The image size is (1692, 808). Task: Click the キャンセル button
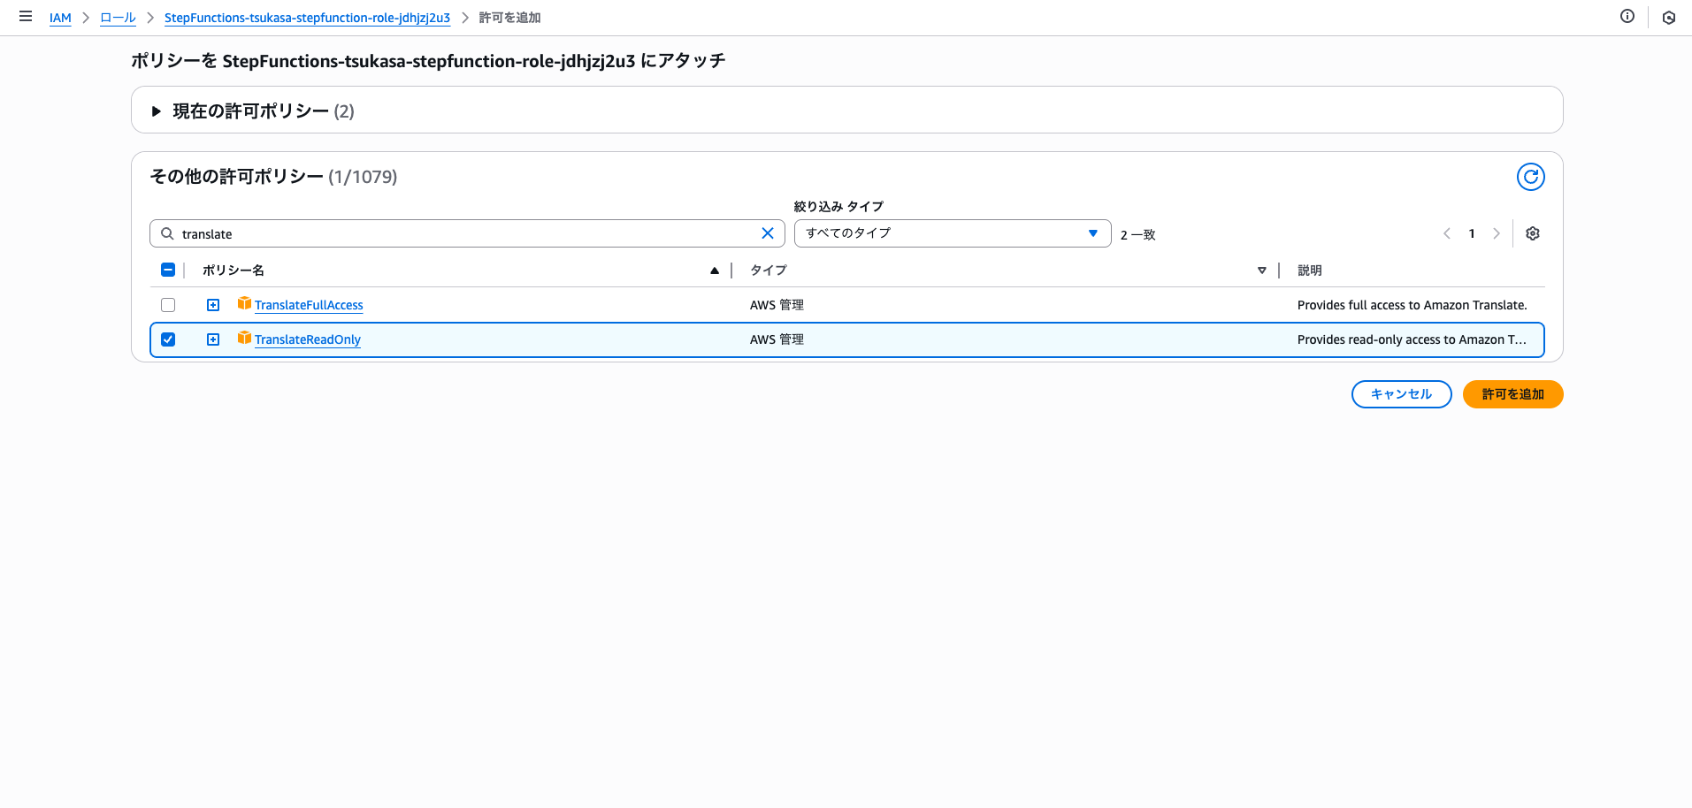(x=1401, y=394)
